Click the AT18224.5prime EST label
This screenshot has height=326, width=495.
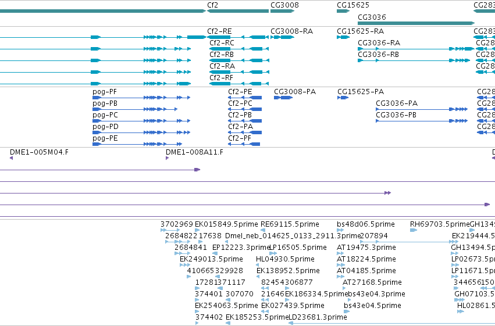[366, 260]
